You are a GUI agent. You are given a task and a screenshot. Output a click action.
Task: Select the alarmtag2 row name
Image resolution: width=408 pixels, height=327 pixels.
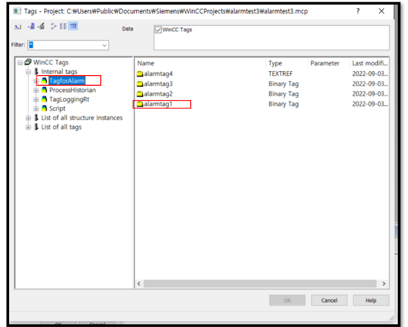[x=158, y=94]
